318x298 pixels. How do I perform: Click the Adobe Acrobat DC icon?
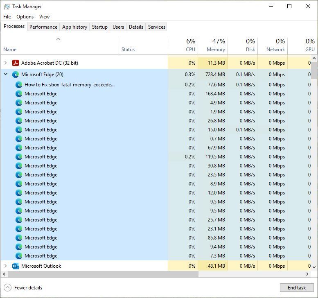[16, 63]
